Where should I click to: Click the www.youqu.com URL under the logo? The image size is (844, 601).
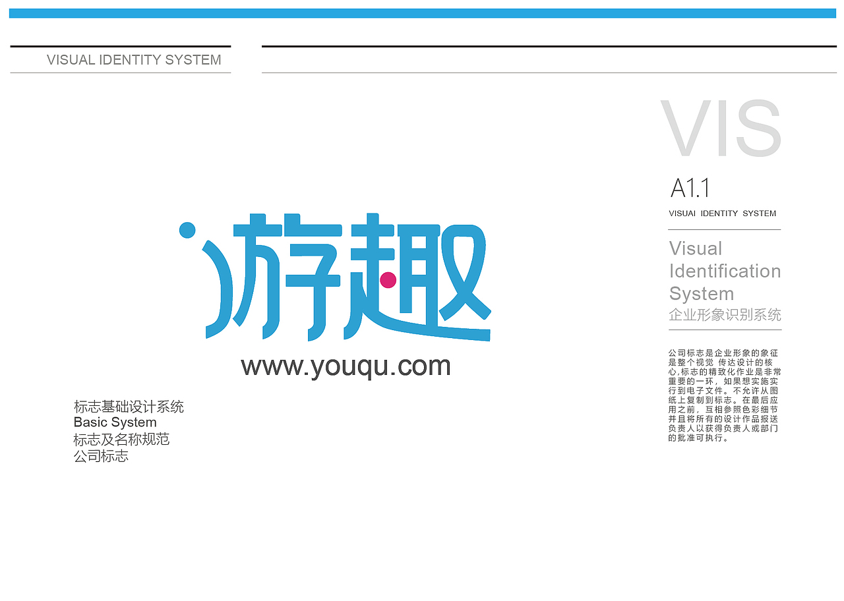(346, 367)
